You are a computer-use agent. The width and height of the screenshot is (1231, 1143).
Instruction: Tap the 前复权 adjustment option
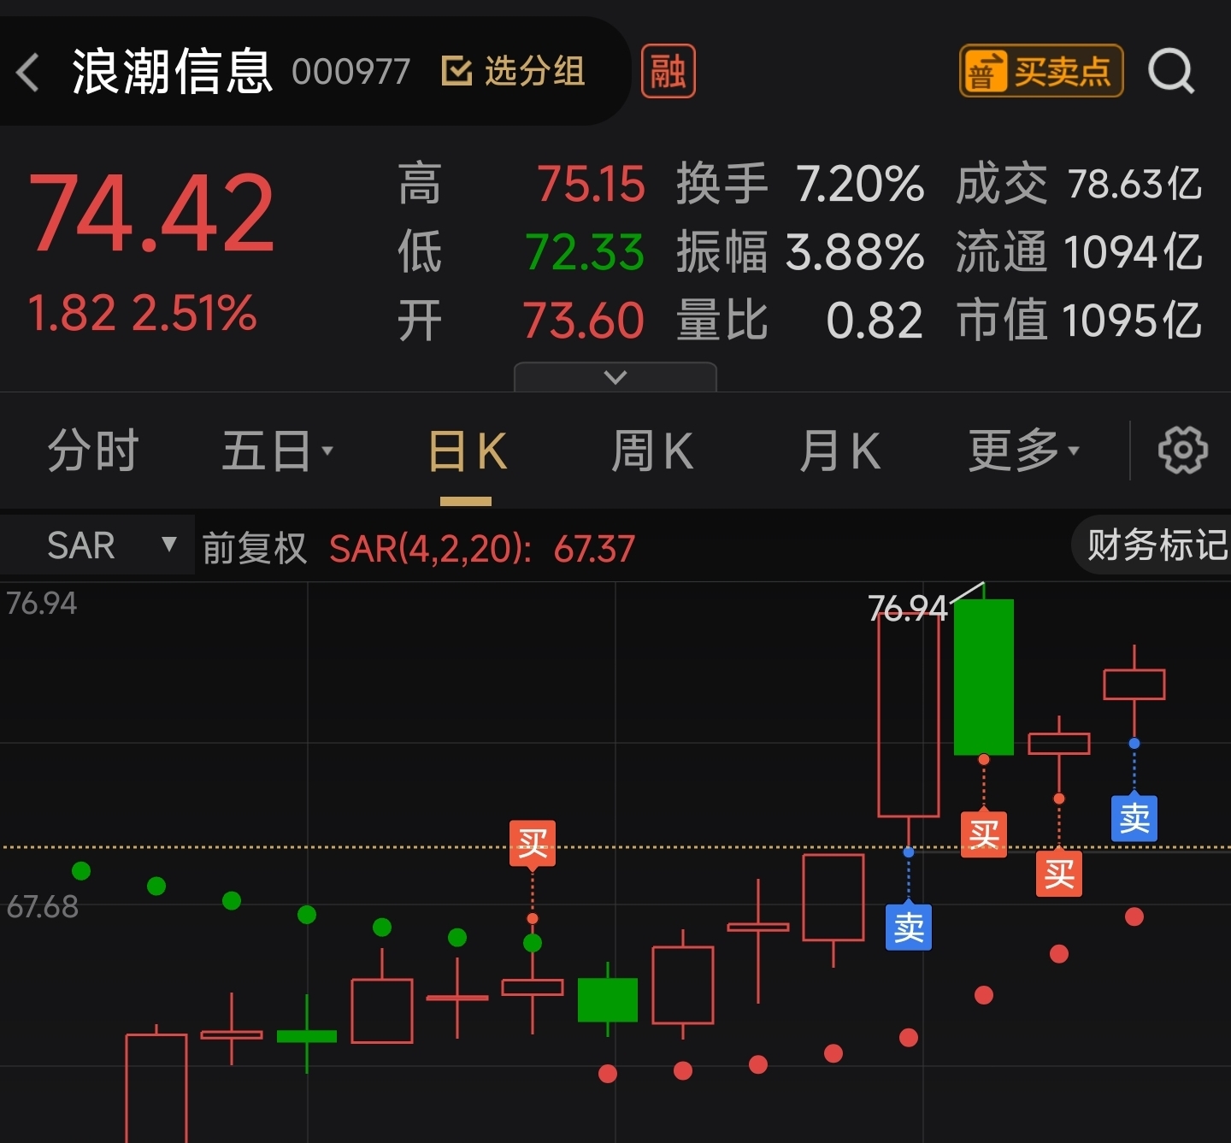click(x=254, y=548)
